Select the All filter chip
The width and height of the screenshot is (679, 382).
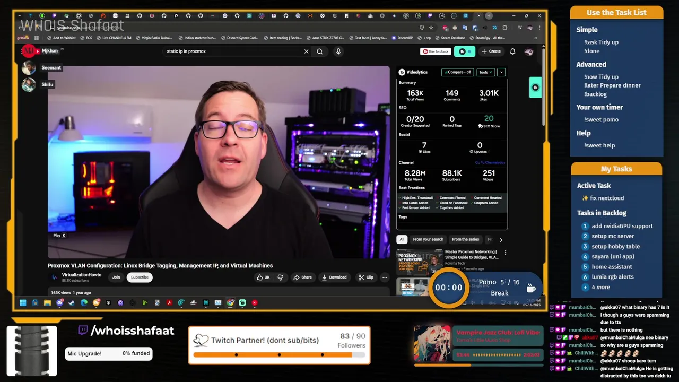click(x=402, y=239)
